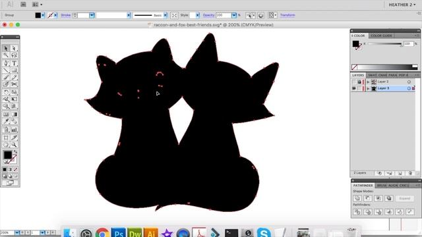The height and width of the screenshot is (237, 422).
Task: Open the stroke color dropdown in control bar
Action: [55, 15]
